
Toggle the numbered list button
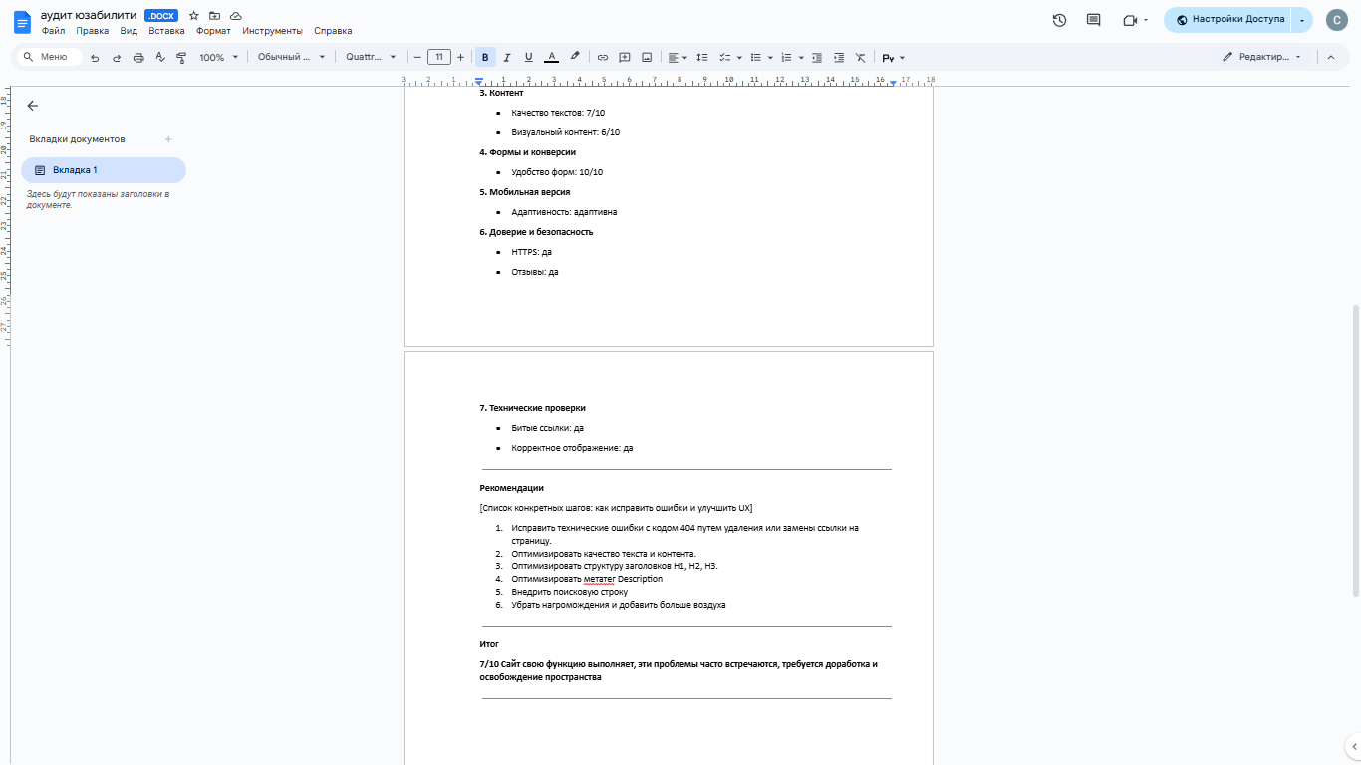pyautogui.click(x=787, y=58)
